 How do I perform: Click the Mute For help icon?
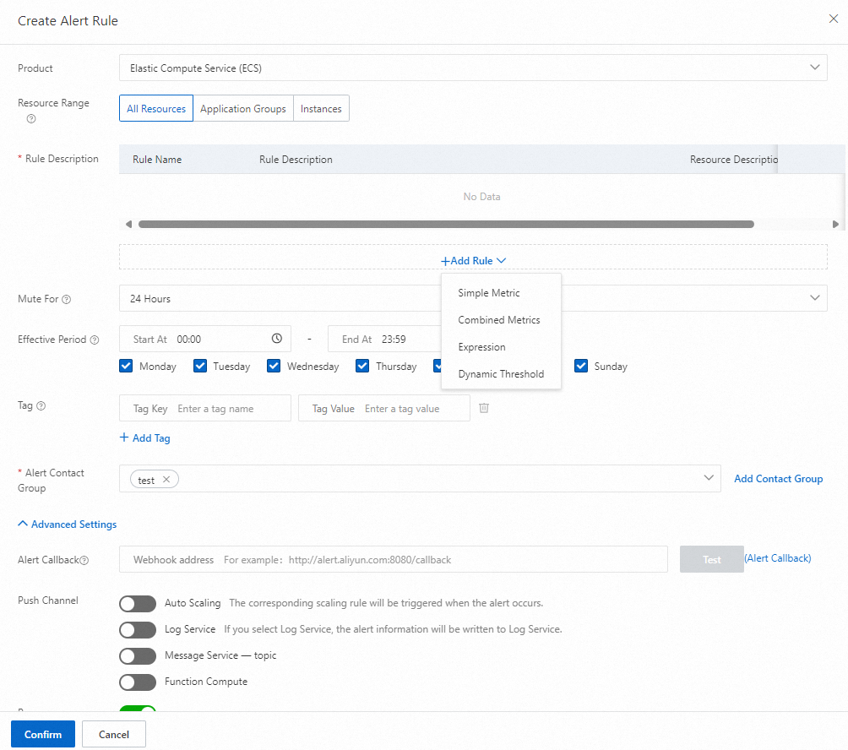(x=67, y=299)
